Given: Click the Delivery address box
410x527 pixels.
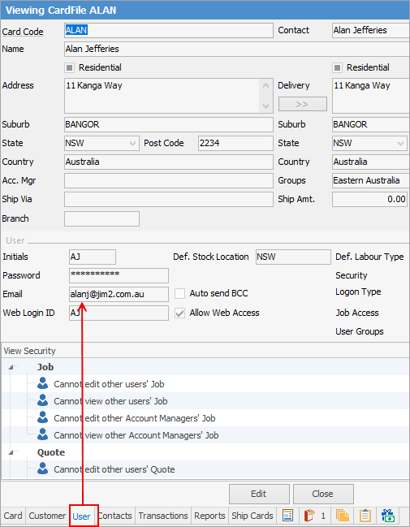Looking at the screenshot, I should point(371,96).
